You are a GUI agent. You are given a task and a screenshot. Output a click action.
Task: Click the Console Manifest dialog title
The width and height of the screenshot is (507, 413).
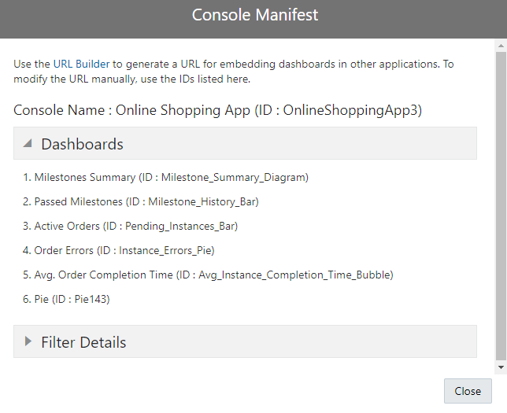point(254,16)
